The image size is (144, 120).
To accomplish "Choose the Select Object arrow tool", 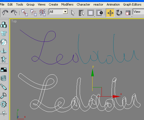I will (73, 13).
